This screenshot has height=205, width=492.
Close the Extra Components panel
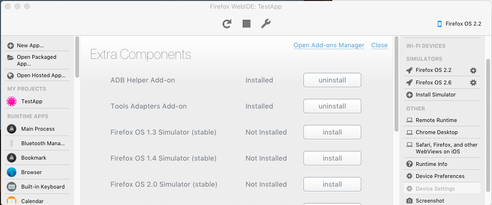click(379, 45)
